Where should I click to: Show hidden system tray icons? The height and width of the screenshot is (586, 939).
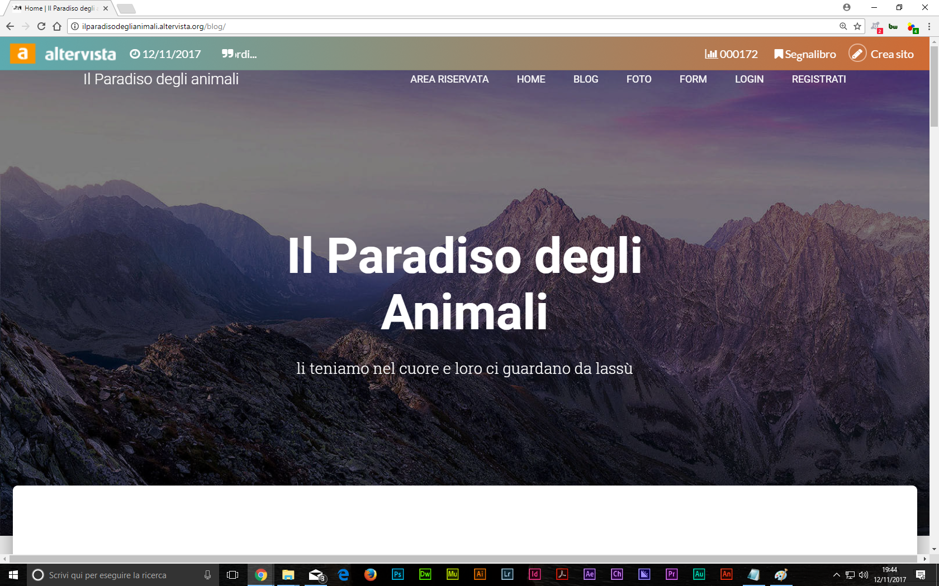[x=836, y=575]
